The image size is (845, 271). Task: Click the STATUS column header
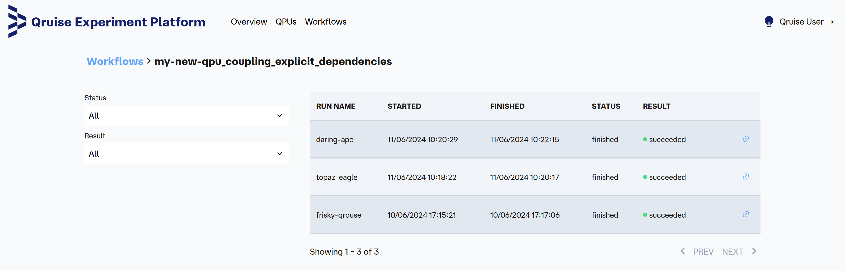(x=606, y=106)
